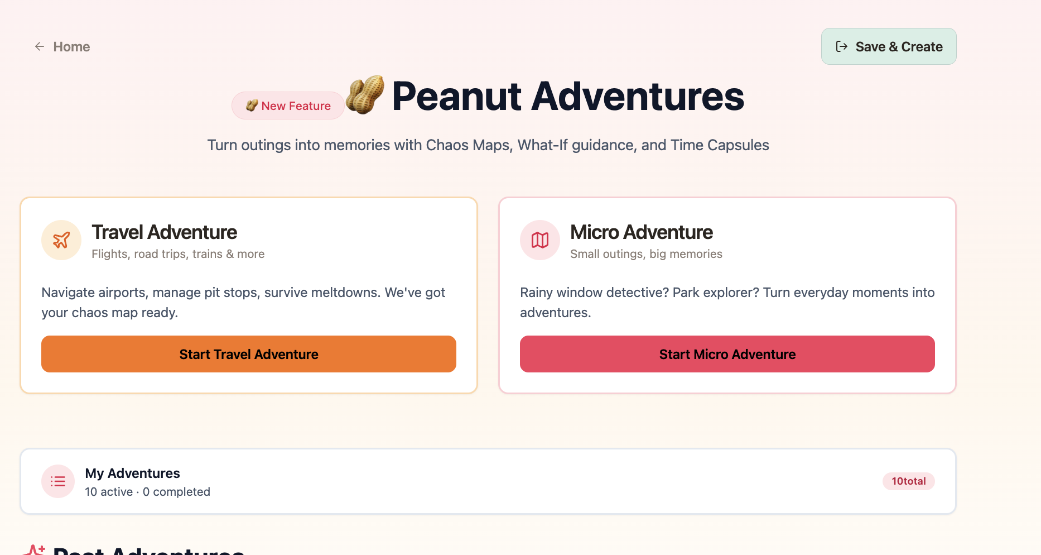Viewport: 1041px width, 555px height.
Task: Select the map icon on Micro Adventure card
Action: 539,240
